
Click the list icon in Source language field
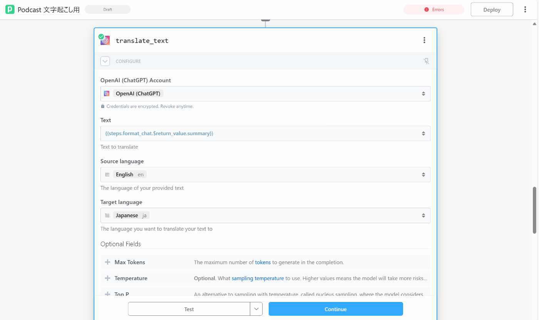(x=107, y=174)
